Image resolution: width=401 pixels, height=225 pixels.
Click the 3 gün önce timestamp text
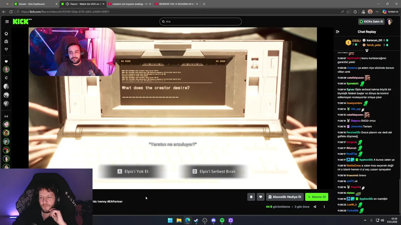pyautogui.click(x=302, y=207)
